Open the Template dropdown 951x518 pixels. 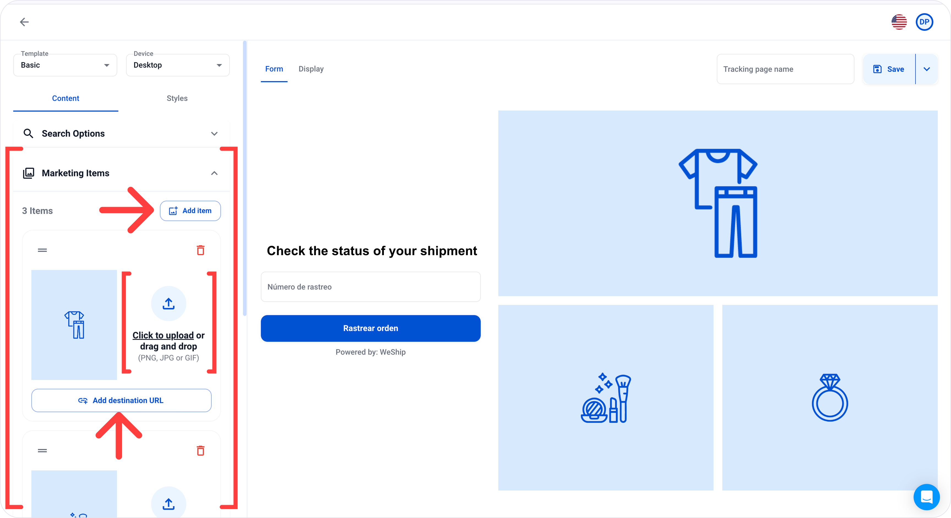click(x=65, y=65)
